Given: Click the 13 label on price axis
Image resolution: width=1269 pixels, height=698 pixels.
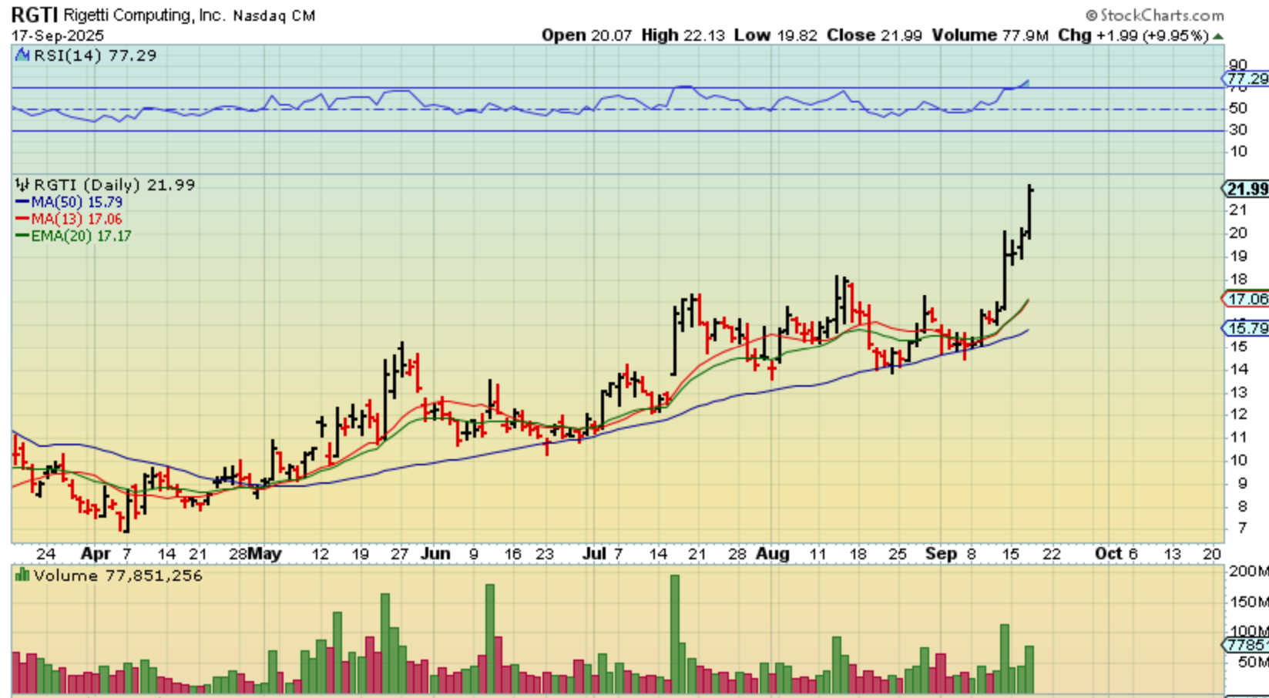Looking at the screenshot, I should point(1238,392).
